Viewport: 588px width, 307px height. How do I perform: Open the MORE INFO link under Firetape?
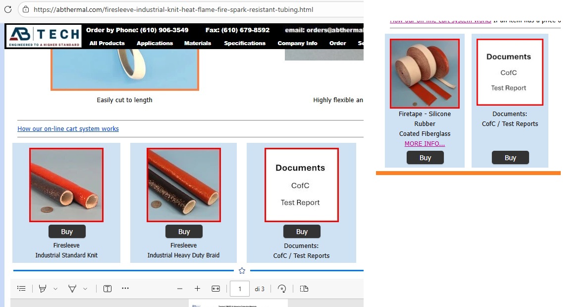coord(425,144)
